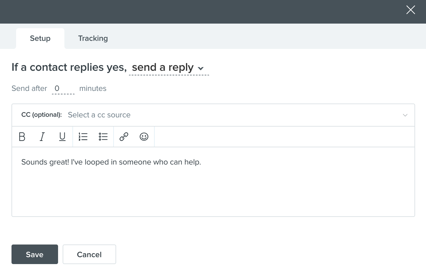This screenshot has width=426, height=275.
Task: Click the 'If a contact replies yes,' heading
Action: [69, 67]
